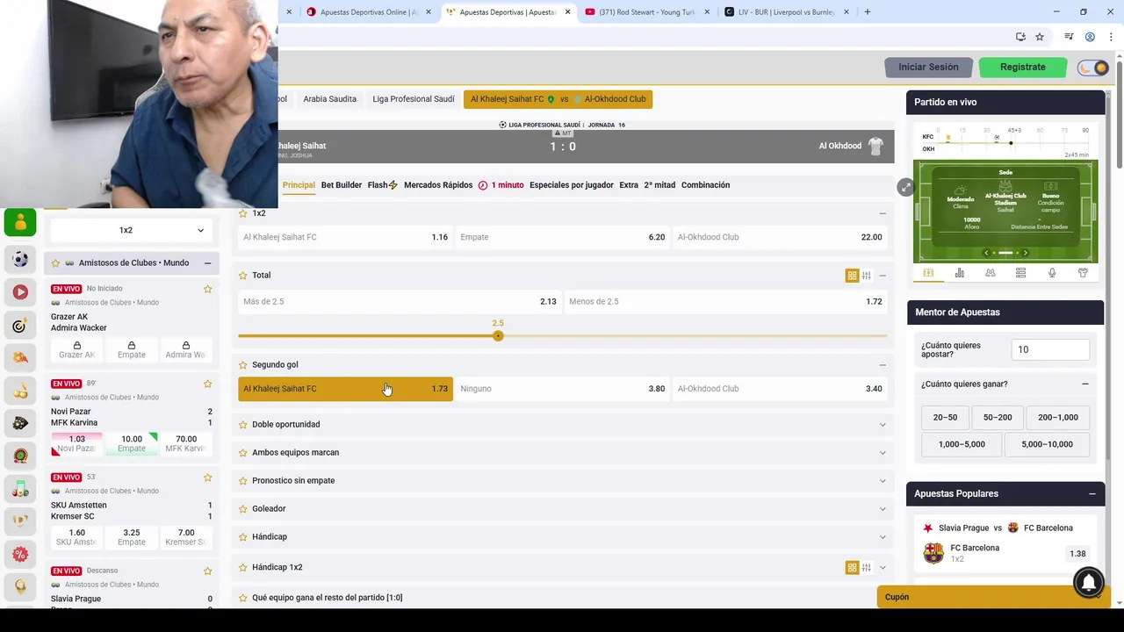
Task: Show lineups jersey icon in match tracker
Action: point(1083,273)
